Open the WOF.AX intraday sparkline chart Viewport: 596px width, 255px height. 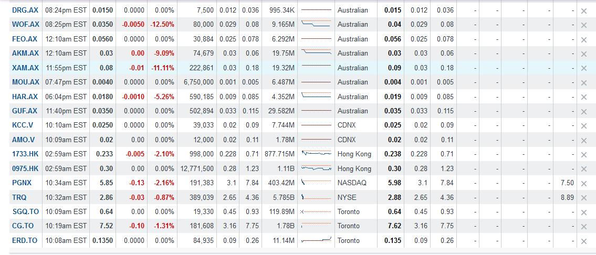point(316,24)
